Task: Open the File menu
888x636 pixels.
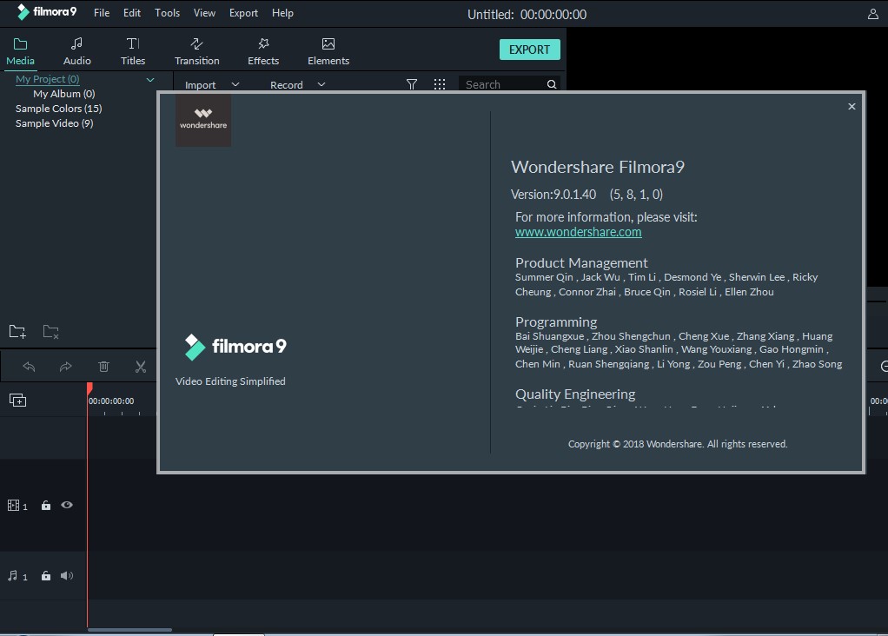Action: [x=102, y=12]
